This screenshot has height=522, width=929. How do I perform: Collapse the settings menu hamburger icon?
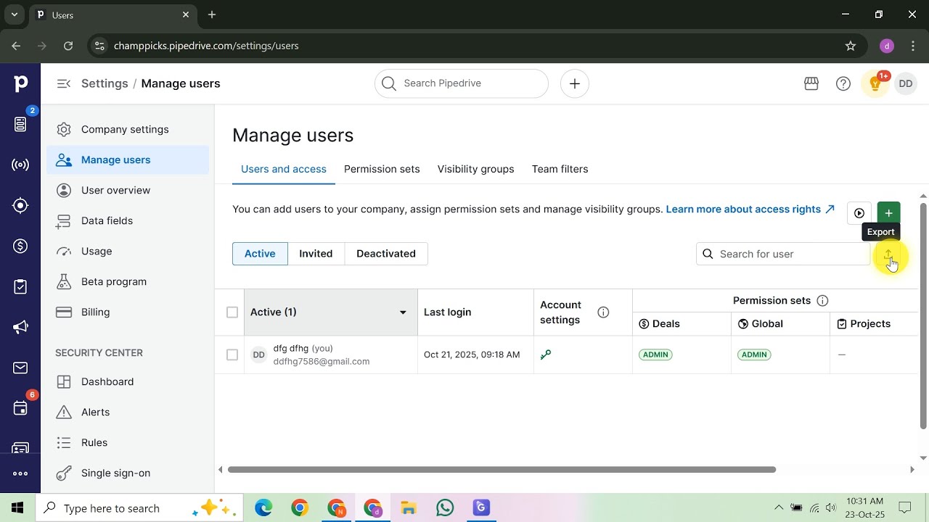tap(64, 83)
